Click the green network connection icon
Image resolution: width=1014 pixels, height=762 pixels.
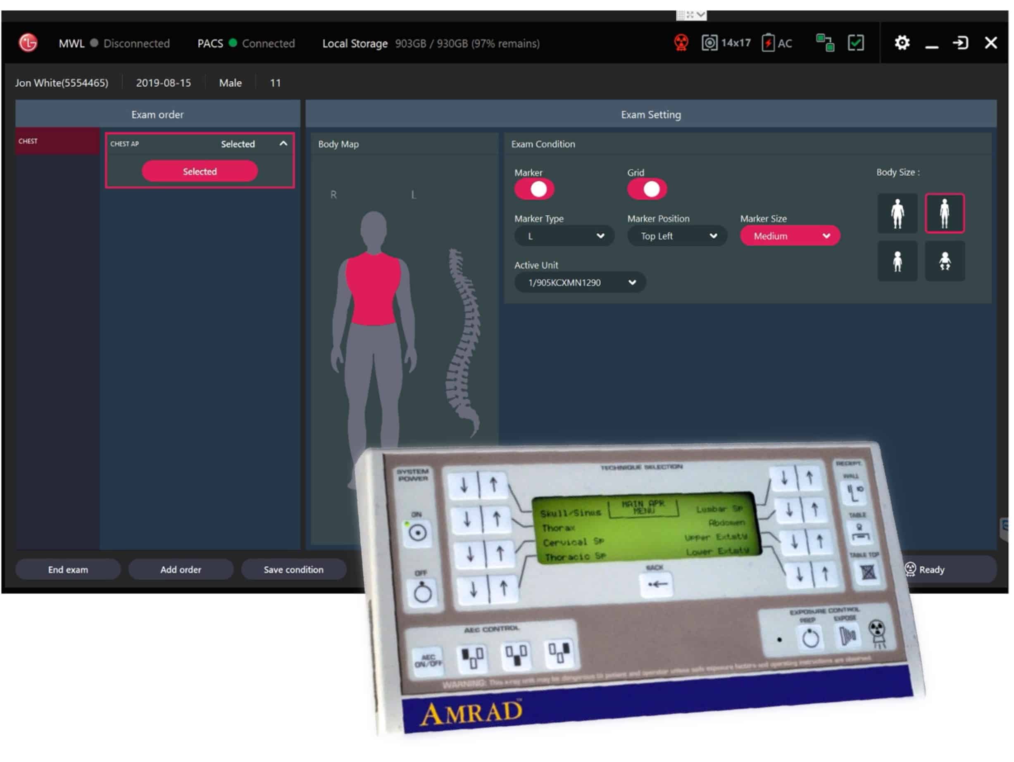(825, 43)
